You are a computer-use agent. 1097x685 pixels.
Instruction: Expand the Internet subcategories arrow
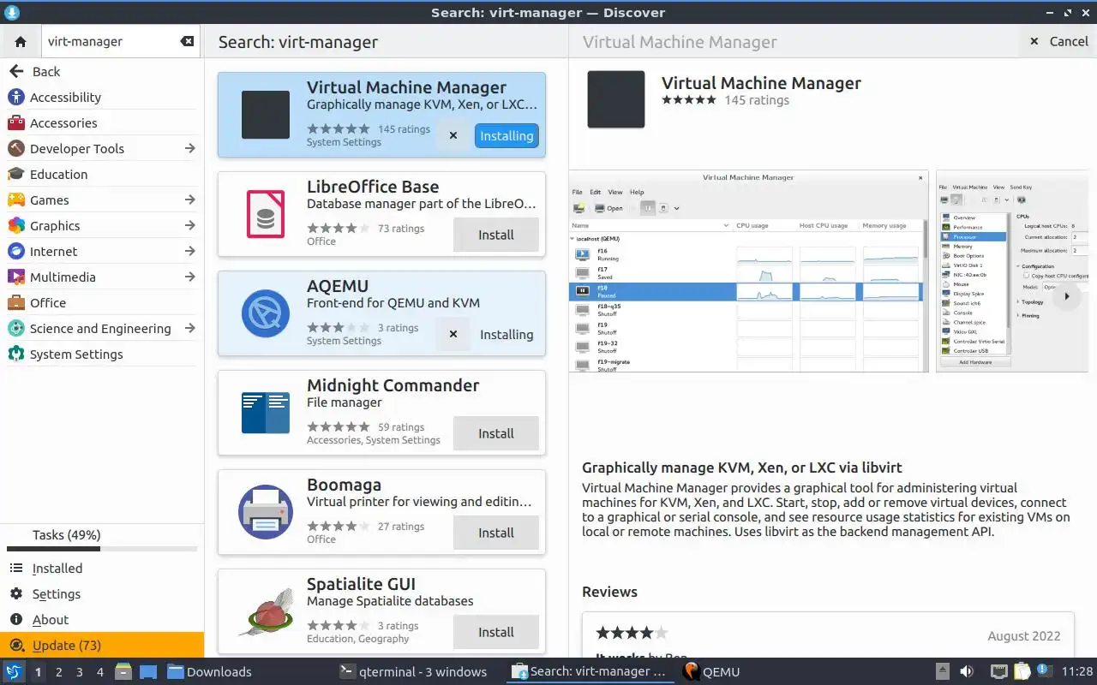pyautogui.click(x=189, y=252)
